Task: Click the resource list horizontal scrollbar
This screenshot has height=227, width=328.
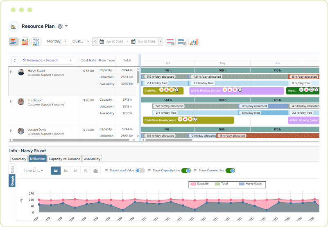Action: pyautogui.click(x=71, y=139)
